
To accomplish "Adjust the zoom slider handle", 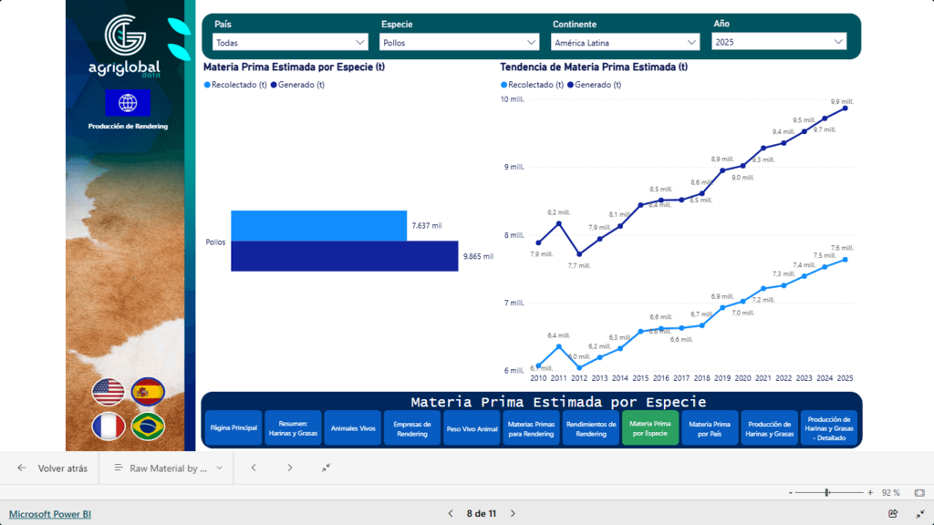I will [826, 492].
